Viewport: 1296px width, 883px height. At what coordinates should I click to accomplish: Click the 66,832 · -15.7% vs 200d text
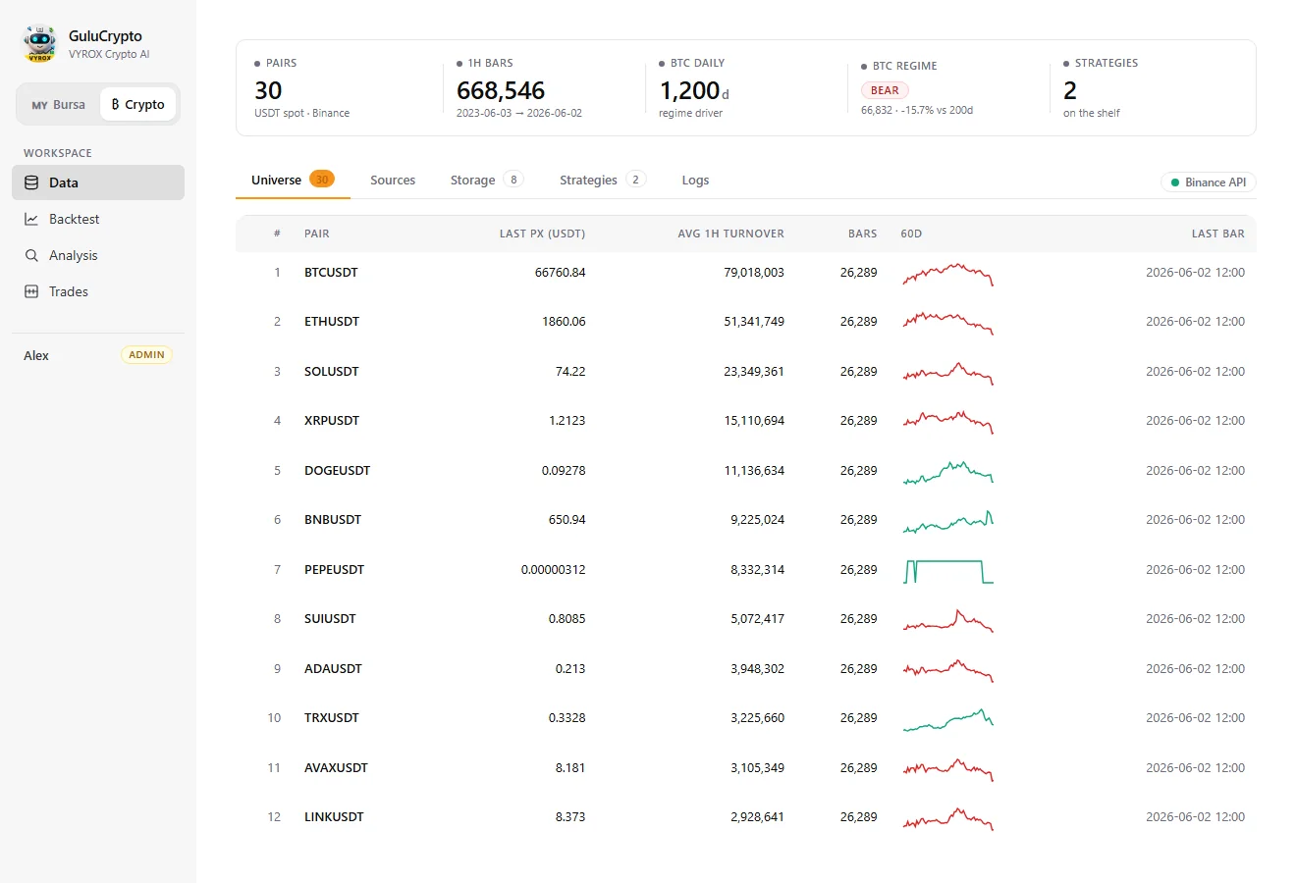coord(917,110)
